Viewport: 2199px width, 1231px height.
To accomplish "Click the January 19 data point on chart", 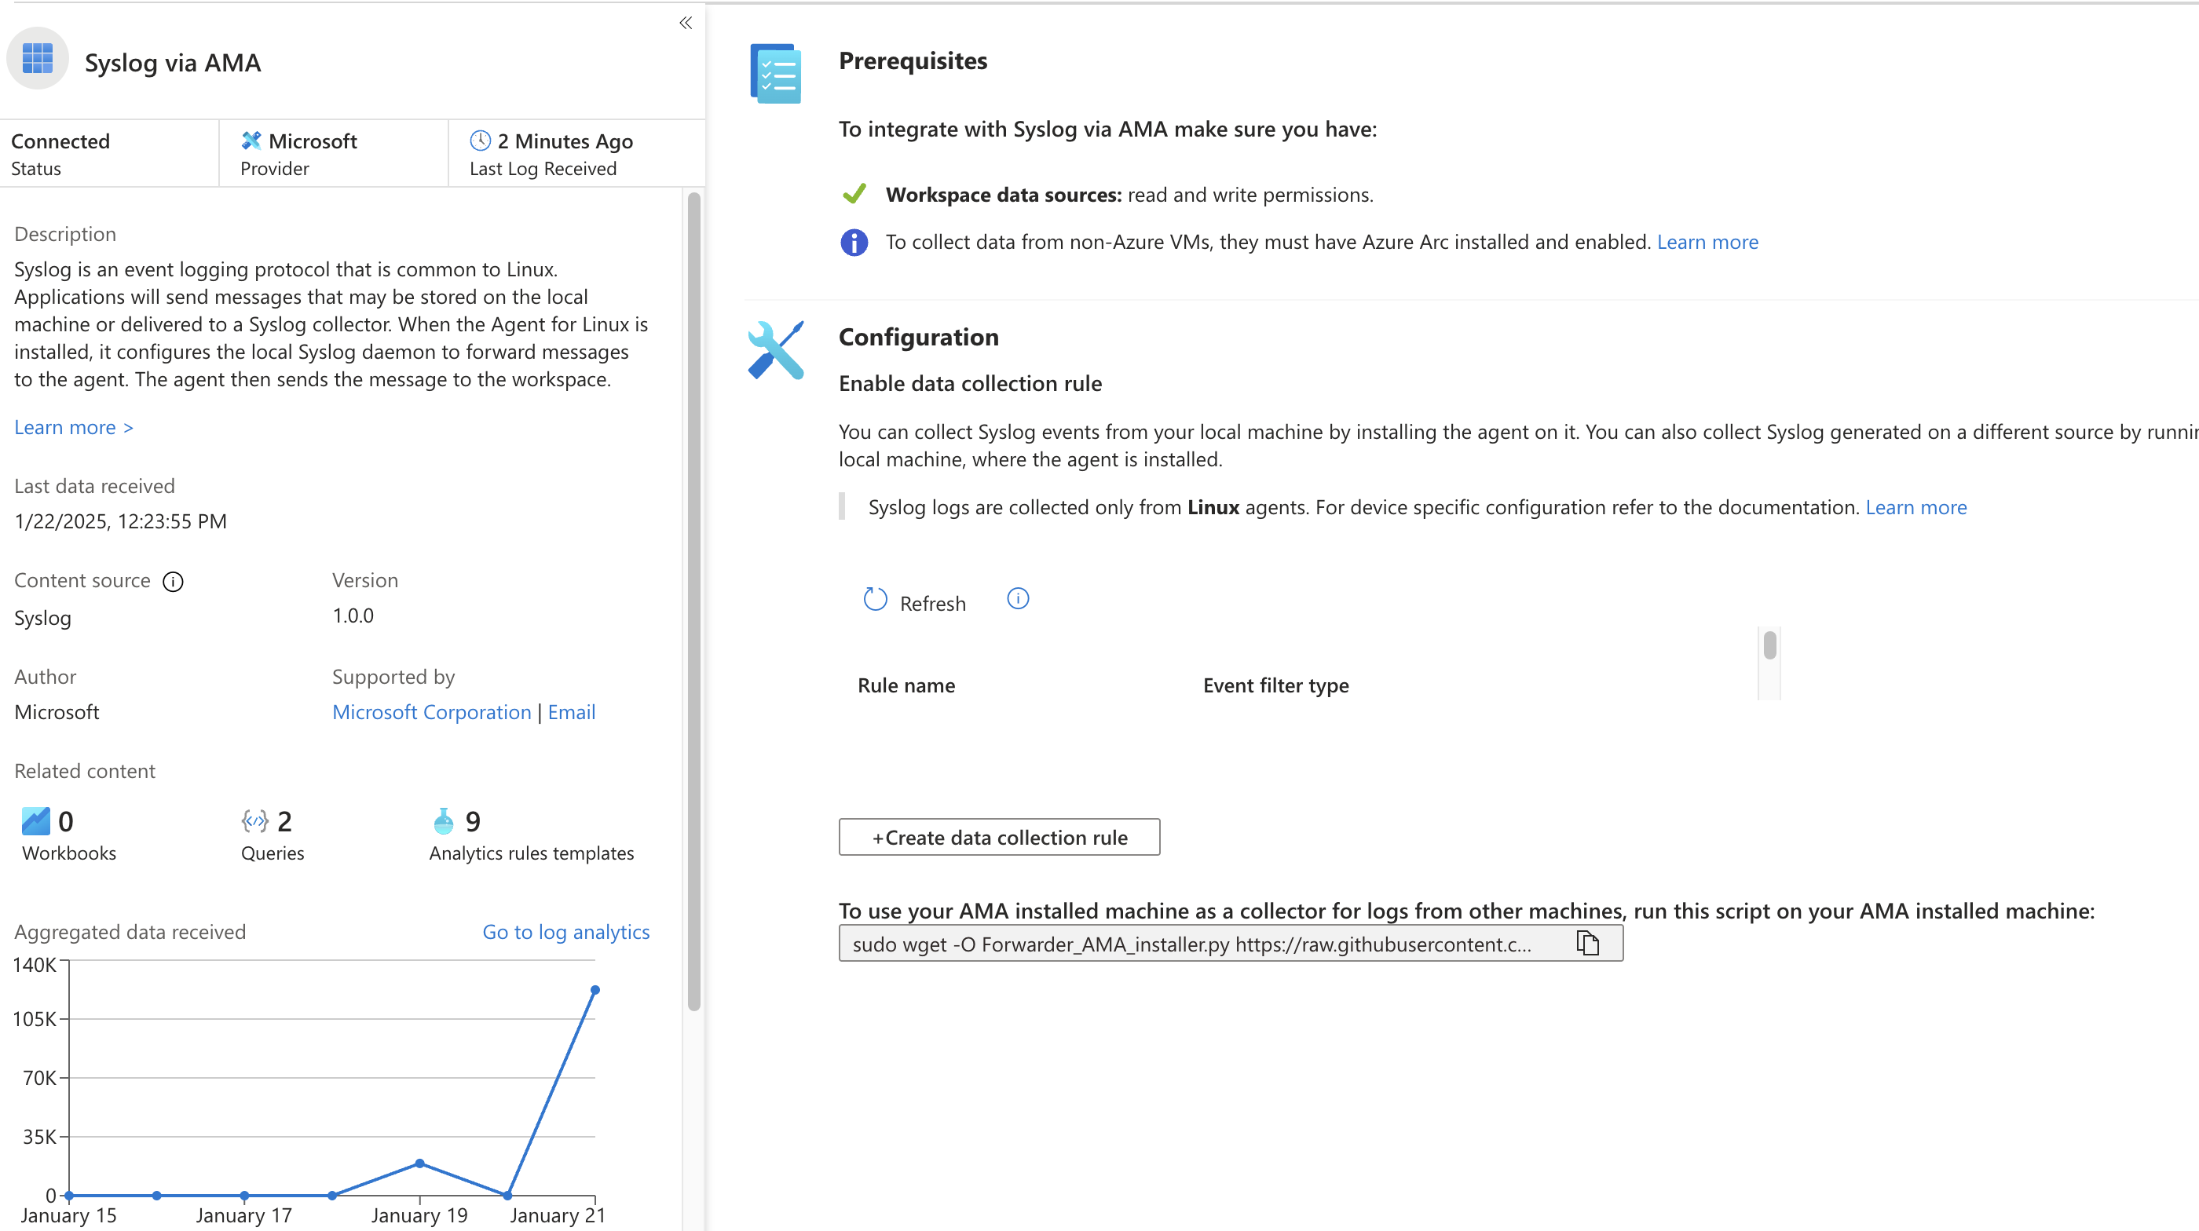I will coord(419,1163).
